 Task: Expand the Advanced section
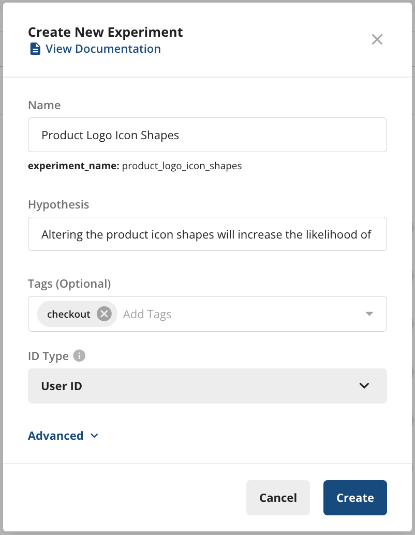click(x=56, y=436)
